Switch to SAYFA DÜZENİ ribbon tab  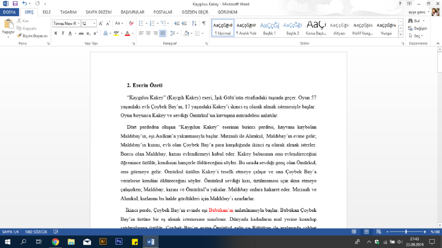pos(99,12)
